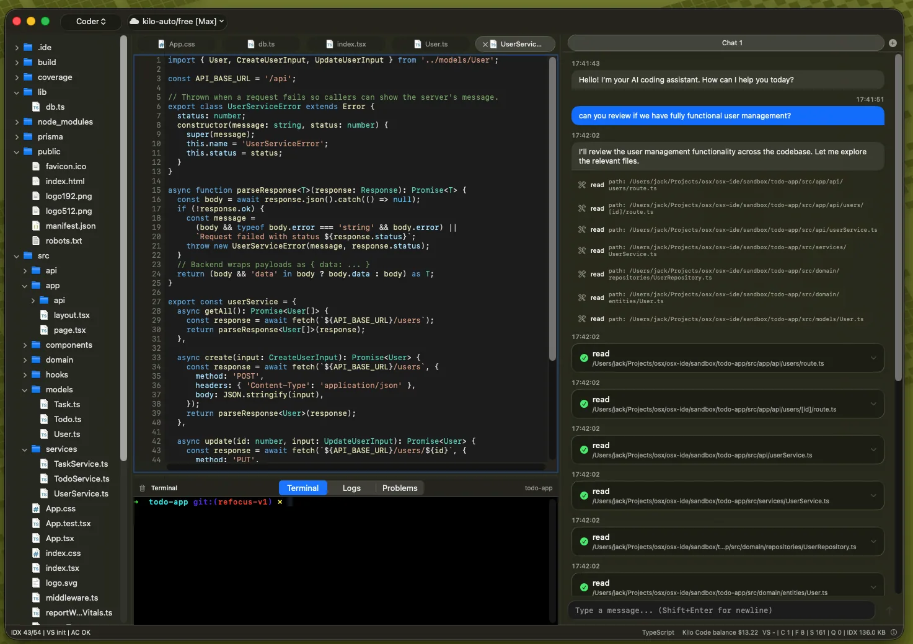
Task: Click the send arrow in the chat message box
Action: [x=889, y=611]
